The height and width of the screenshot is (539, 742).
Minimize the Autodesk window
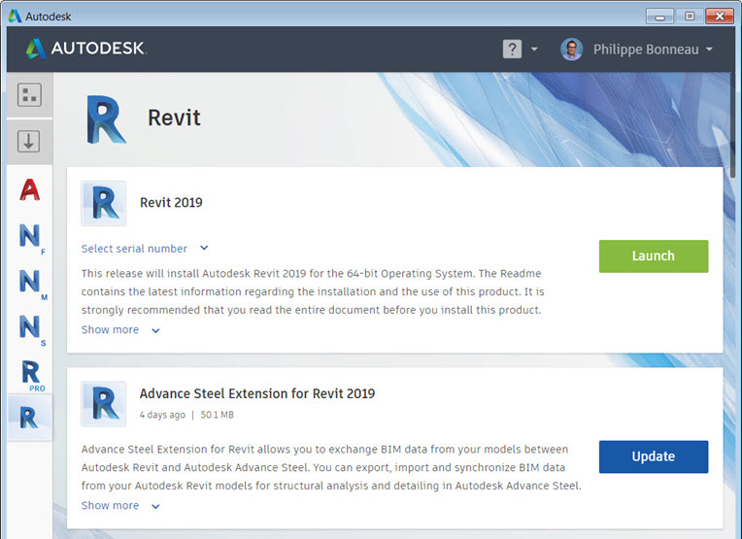pos(659,17)
